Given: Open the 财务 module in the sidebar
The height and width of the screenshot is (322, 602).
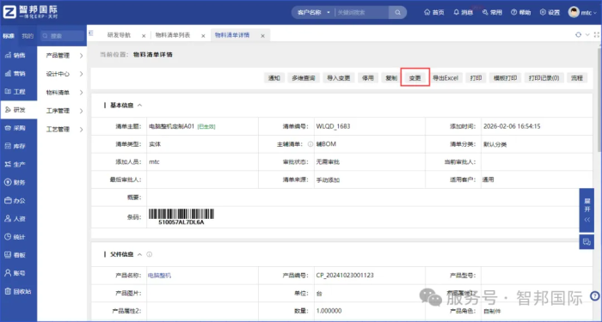Looking at the screenshot, I should 15,182.
